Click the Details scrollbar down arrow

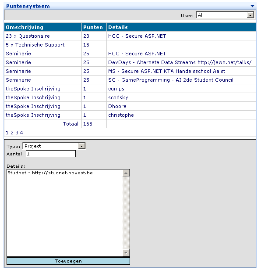coord(126,253)
